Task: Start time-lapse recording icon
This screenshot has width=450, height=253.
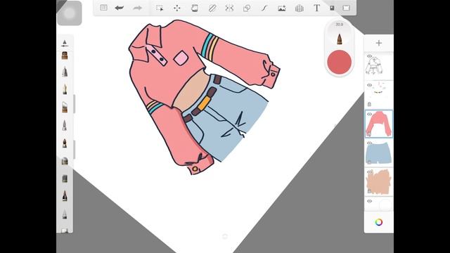Action: click(332, 8)
